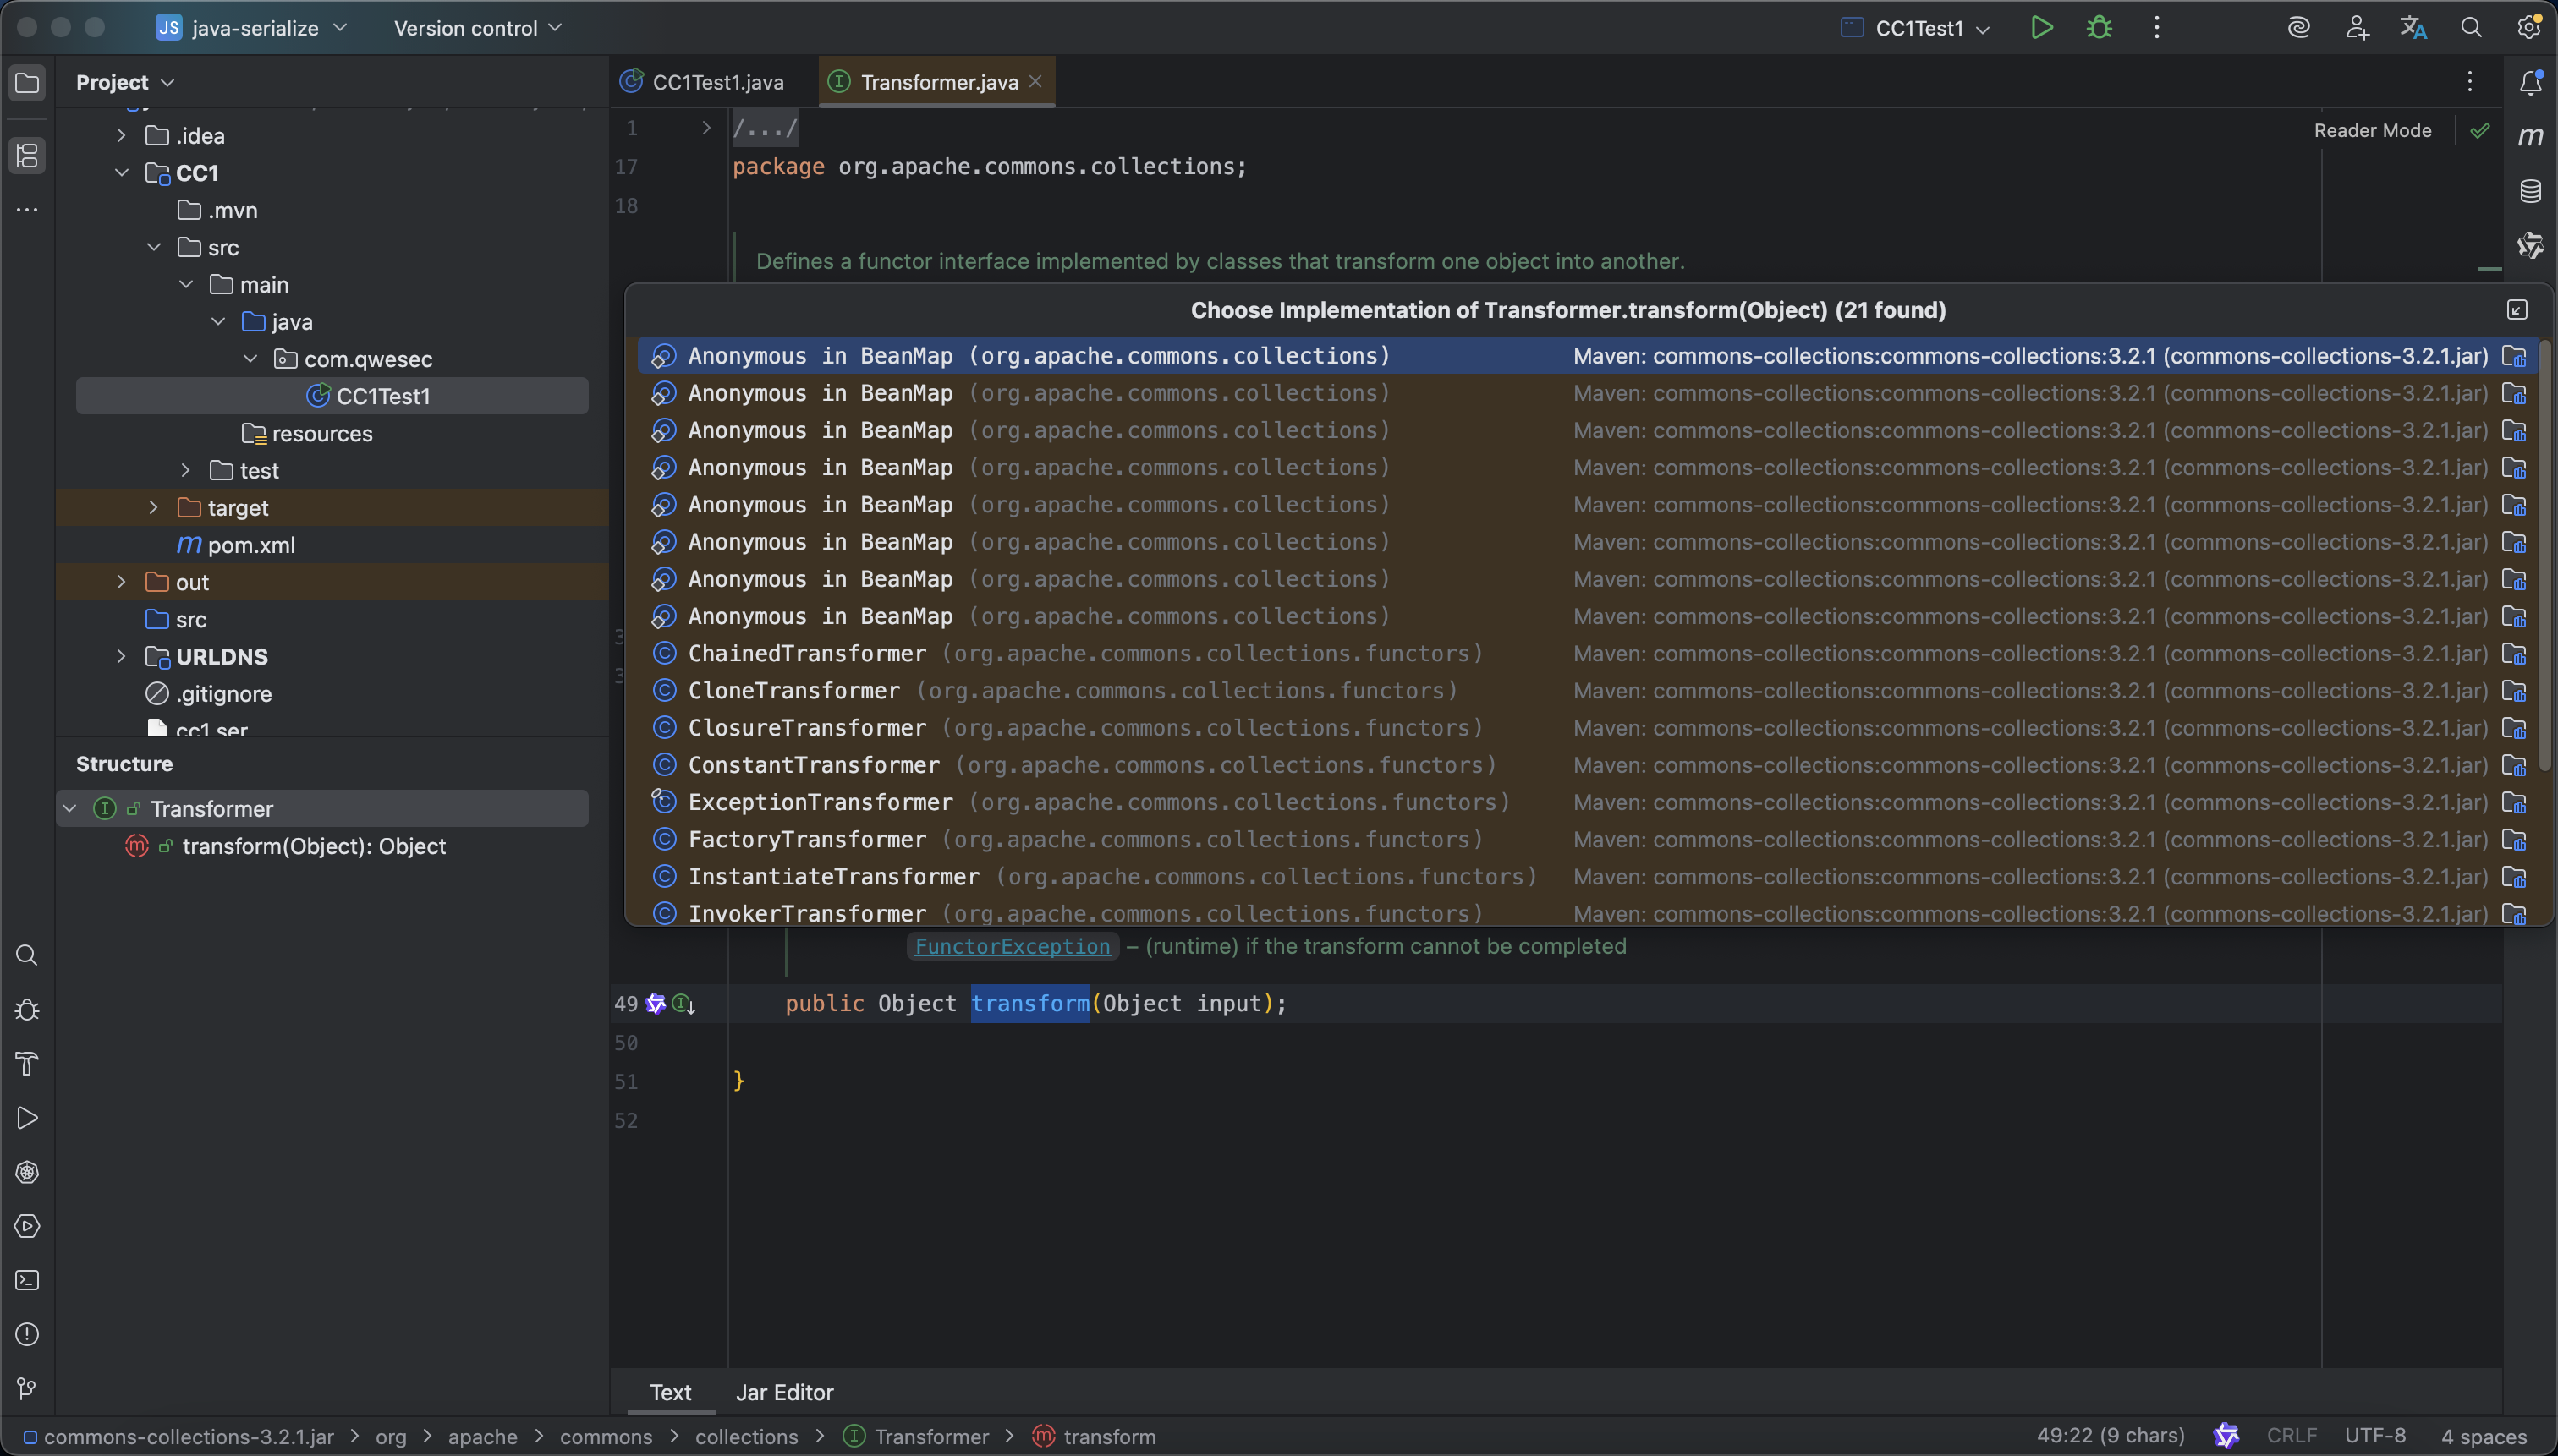Open the Database tool window icon
This screenshot has height=1456, width=2558.
coord(2530,191)
